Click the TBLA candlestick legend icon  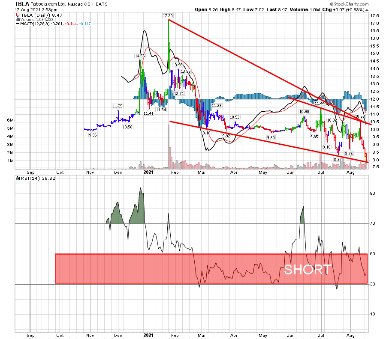coord(17,15)
